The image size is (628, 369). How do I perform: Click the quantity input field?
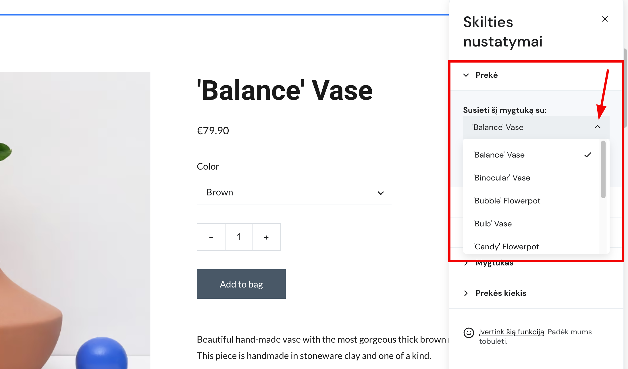238,237
